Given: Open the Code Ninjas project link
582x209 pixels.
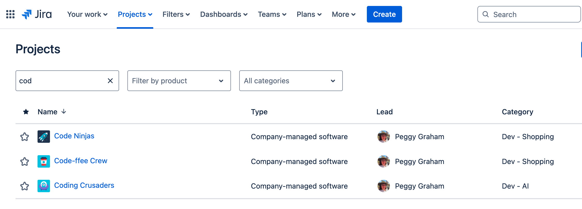Looking at the screenshot, I should 74,136.
